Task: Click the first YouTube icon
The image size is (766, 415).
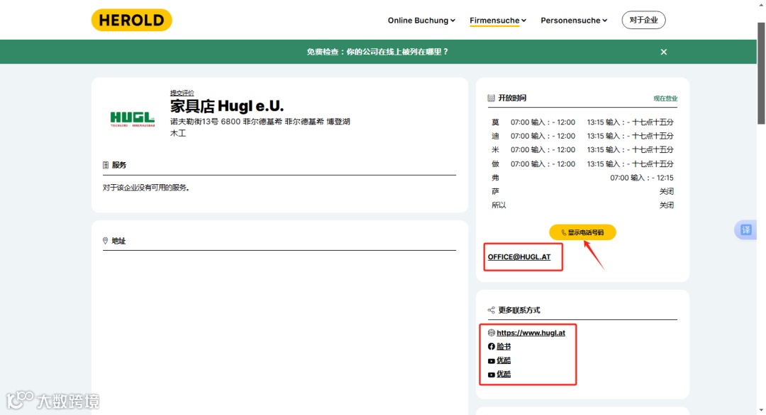Action: pyautogui.click(x=491, y=361)
